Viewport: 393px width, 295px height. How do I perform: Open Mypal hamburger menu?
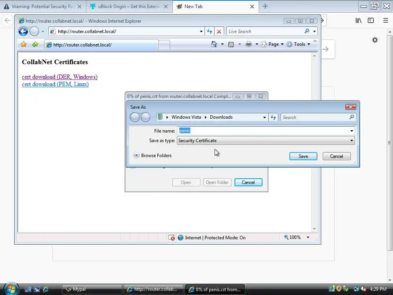pos(386,21)
